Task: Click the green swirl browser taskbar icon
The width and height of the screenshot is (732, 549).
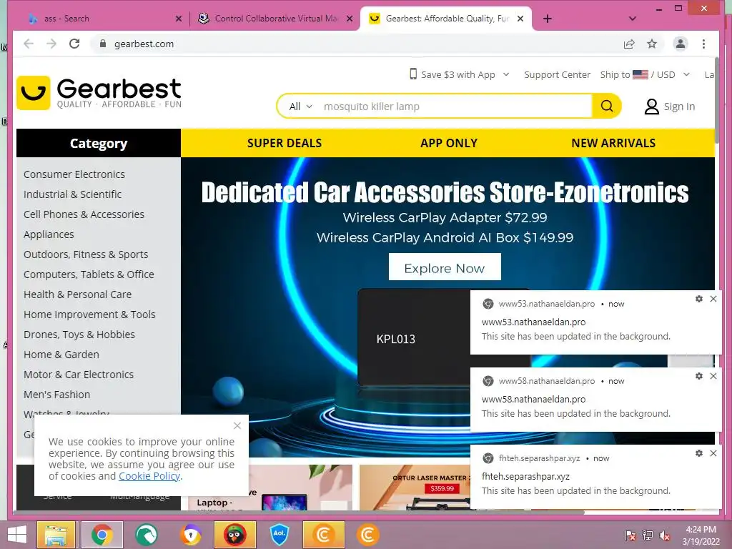Action: tap(147, 535)
